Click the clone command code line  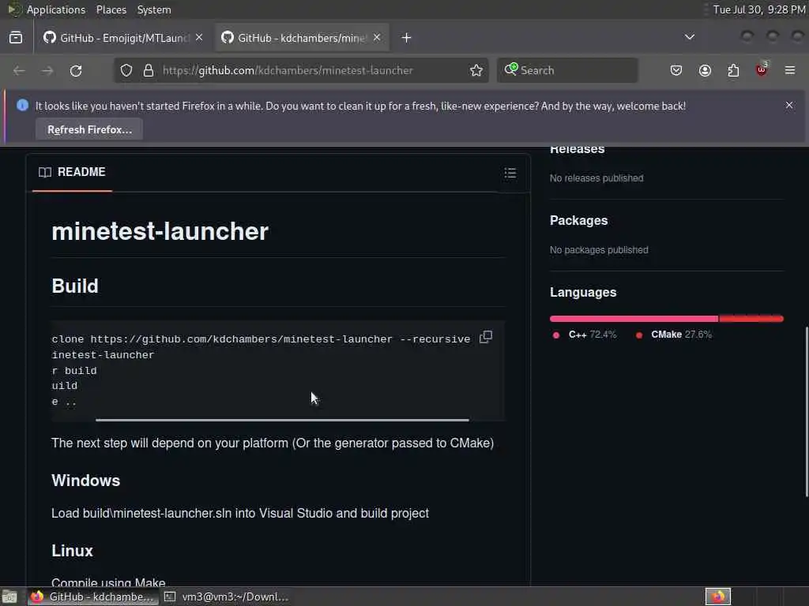261,339
